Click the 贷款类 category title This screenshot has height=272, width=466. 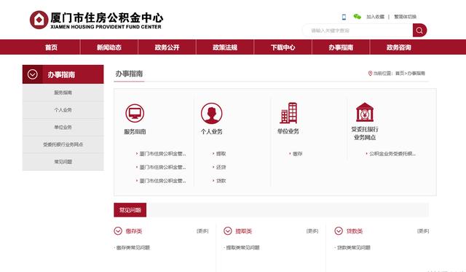click(x=355, y=231)
